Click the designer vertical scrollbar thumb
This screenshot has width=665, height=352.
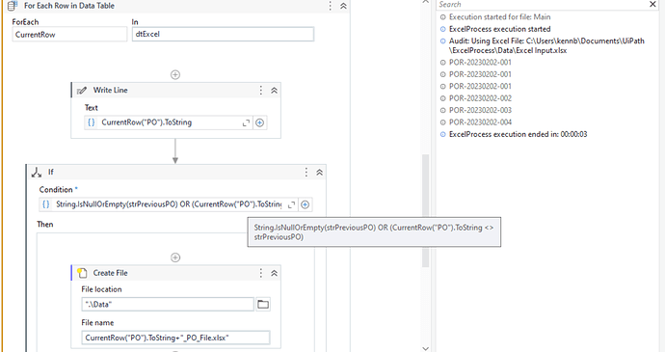tap(426, 210)
